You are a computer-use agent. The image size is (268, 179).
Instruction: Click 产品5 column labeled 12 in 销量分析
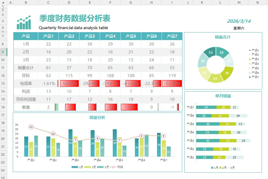coord(124,151)
